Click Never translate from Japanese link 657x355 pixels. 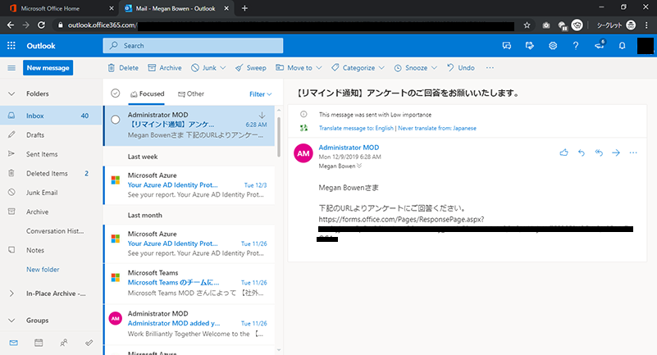(x=437, y=128)
